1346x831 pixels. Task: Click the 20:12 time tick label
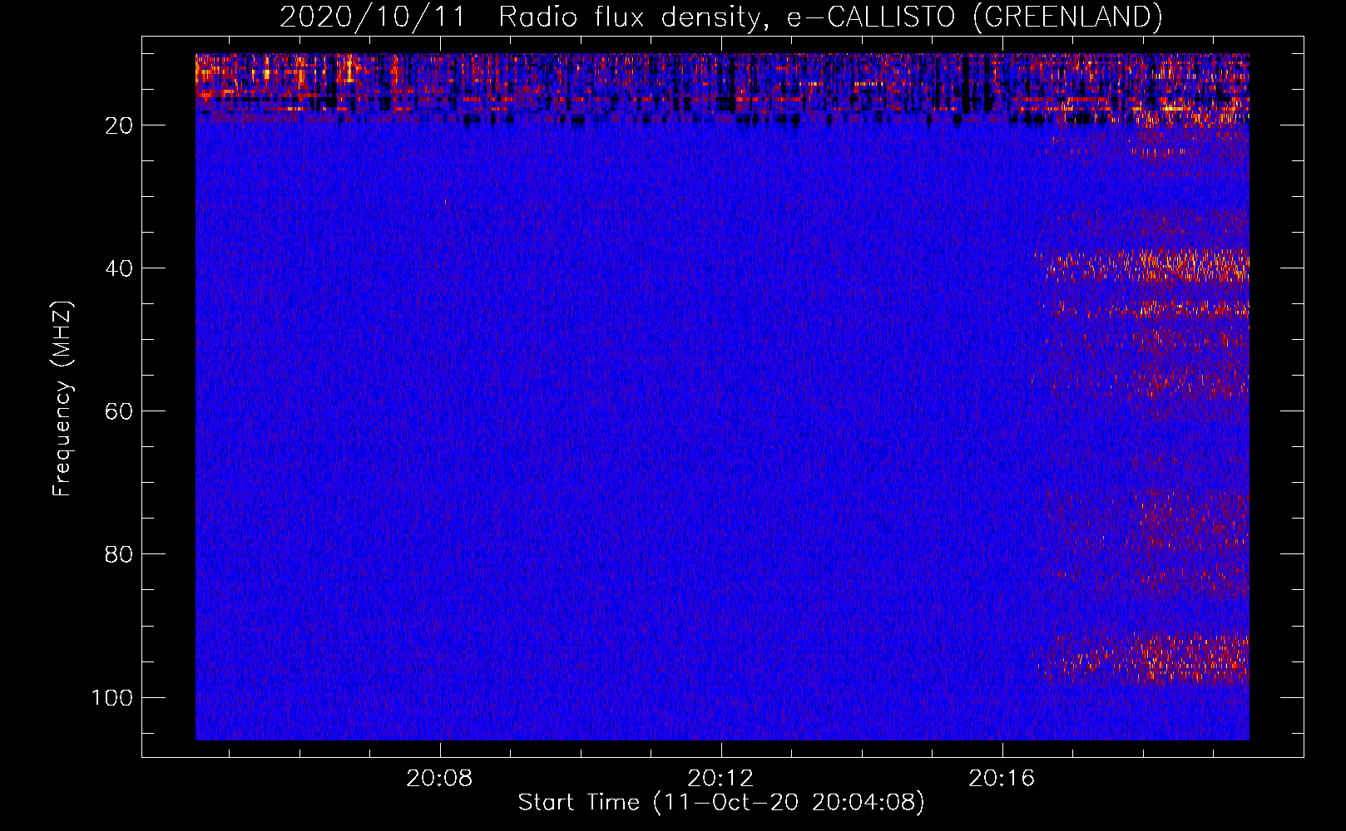720,779
